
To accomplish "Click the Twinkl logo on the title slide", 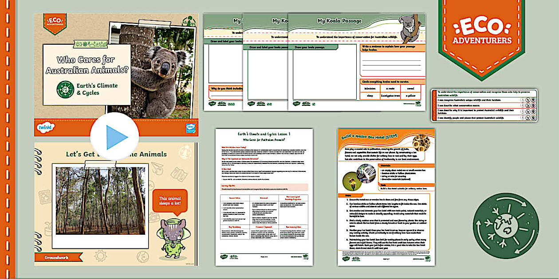I will pyautogui.click(x=46, y=128).
